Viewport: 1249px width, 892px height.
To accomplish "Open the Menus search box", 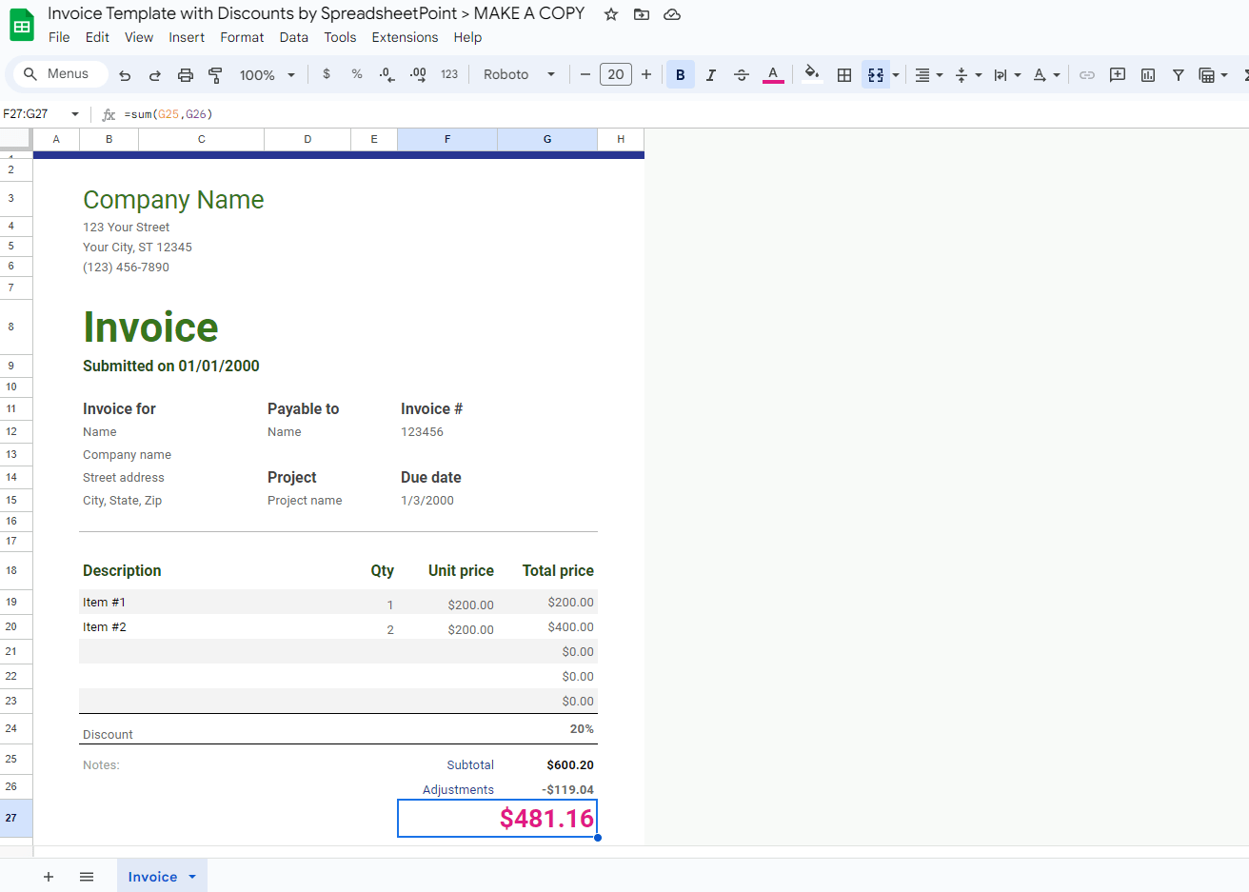I will tap(59, 73).
